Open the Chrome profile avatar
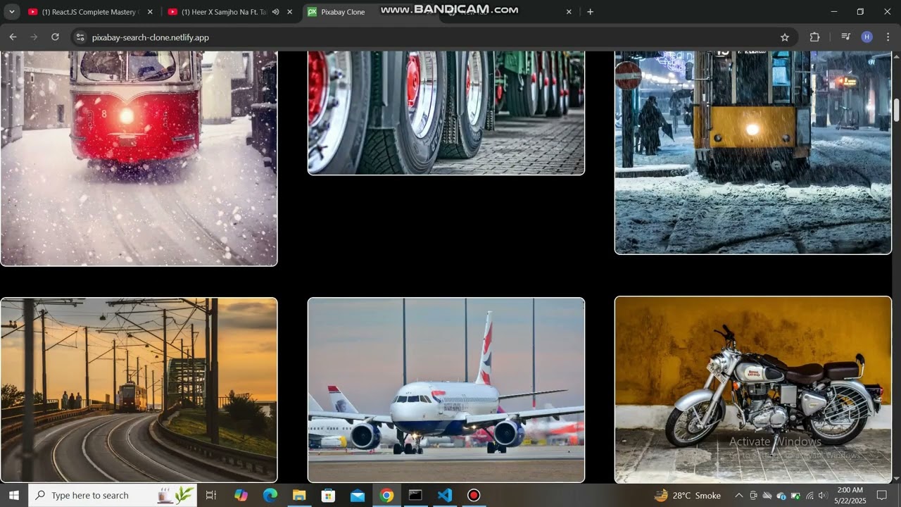The image size is (901, 507). [867, 37]
